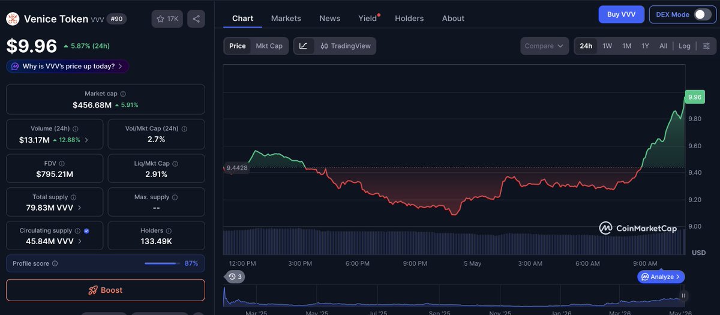
Task: Open the About tab
Action: pyautogui.click(x=453, y=19)
